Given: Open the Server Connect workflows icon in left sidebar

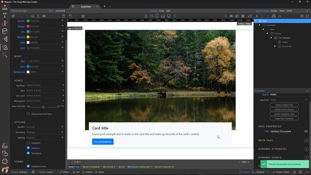Looking at the screenshot, I should (x=5, y=23).
